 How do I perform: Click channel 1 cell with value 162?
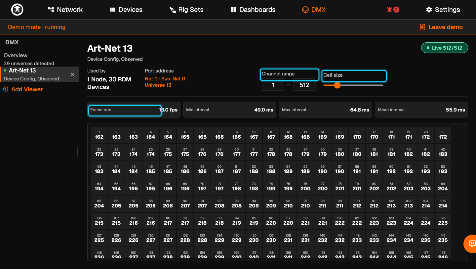point(99,135)
